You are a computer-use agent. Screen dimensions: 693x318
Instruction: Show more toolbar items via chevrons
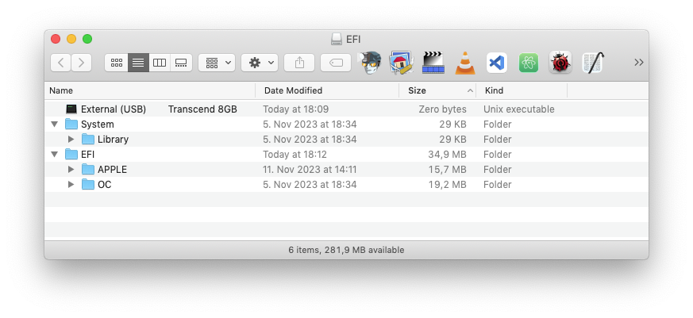639,63
